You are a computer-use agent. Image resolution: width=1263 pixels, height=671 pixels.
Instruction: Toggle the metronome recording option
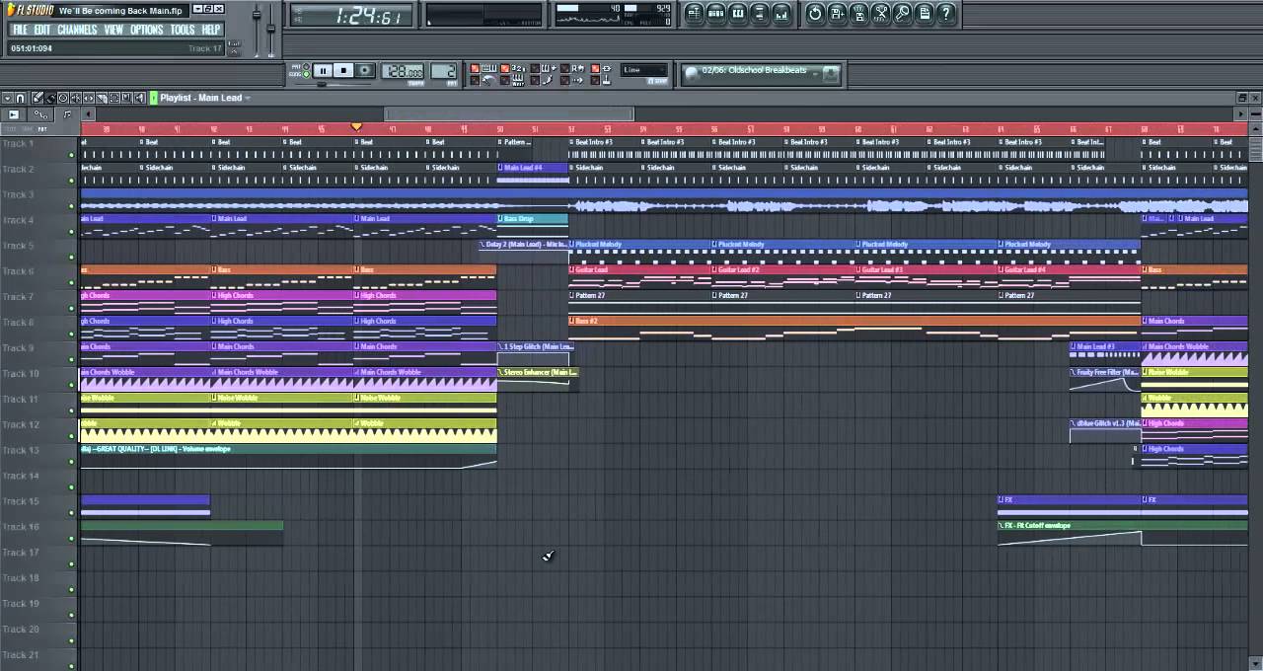[x=475, y=80]
